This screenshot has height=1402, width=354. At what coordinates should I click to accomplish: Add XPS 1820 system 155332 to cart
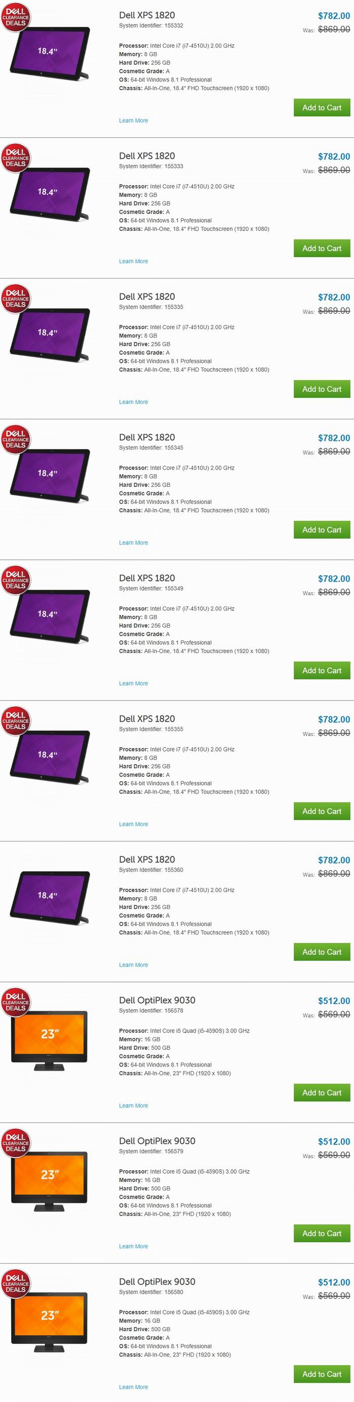tap(322, 108)
